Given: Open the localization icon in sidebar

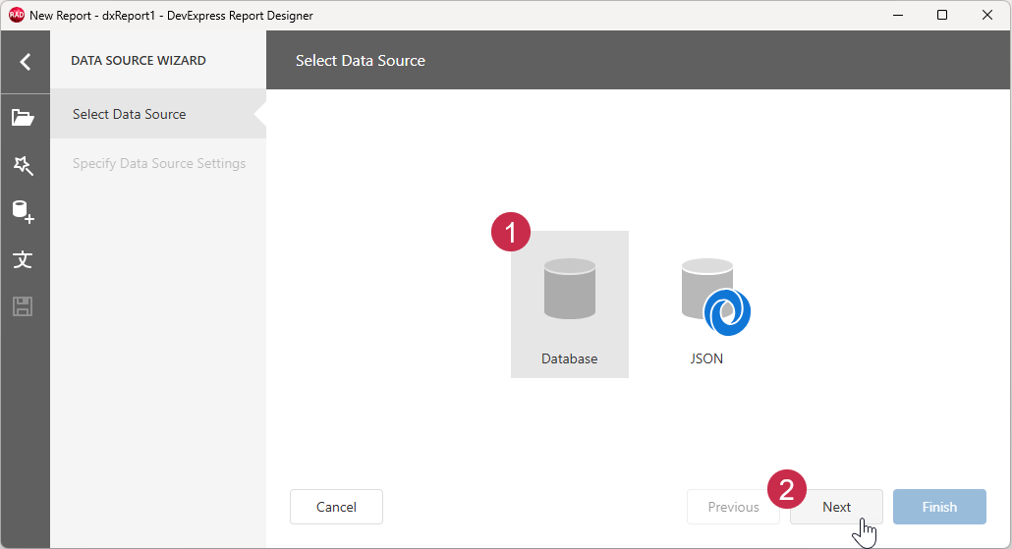Looking at the screenshot, I should 24,259.
